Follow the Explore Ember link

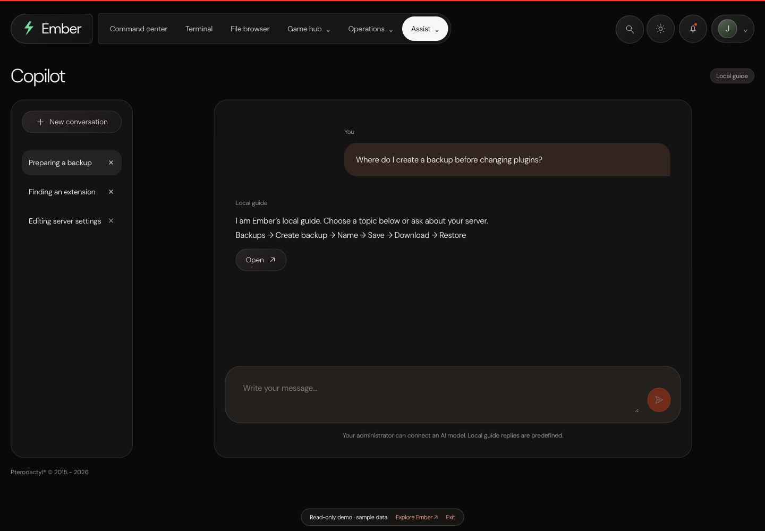pos(416,517)
